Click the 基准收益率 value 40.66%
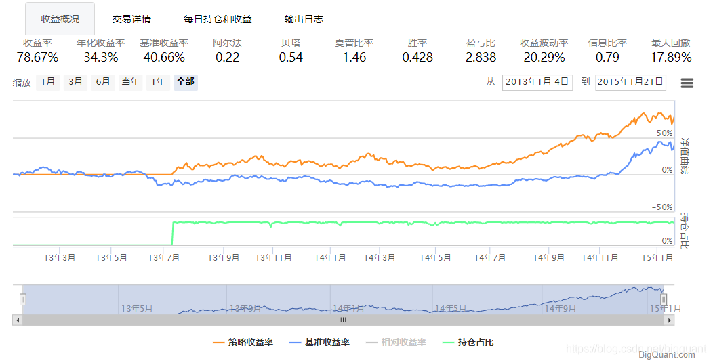This screenshot has height=361, width=713. click(164, 58)
